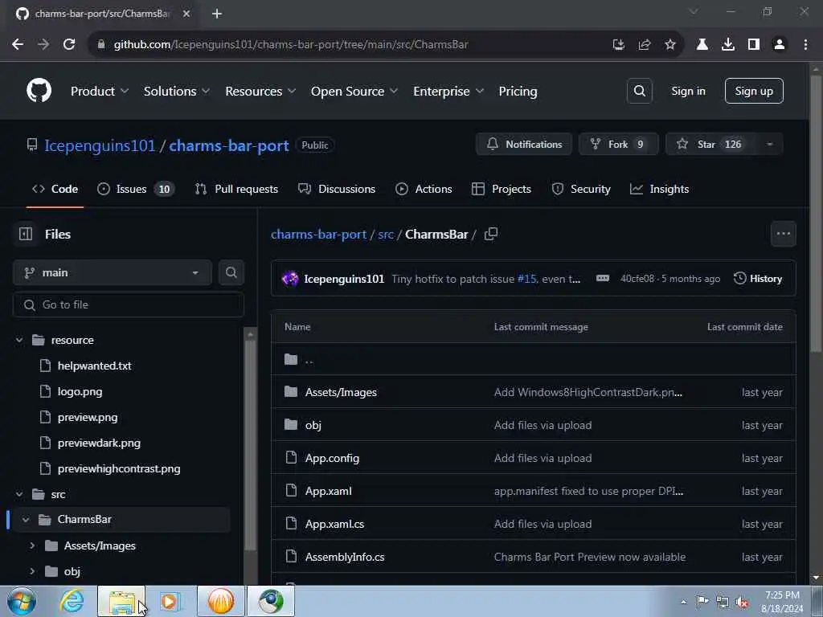The image size is (823, 617).
Task: Collapse the Files side panel icon
Action: (x=26, y=234)
